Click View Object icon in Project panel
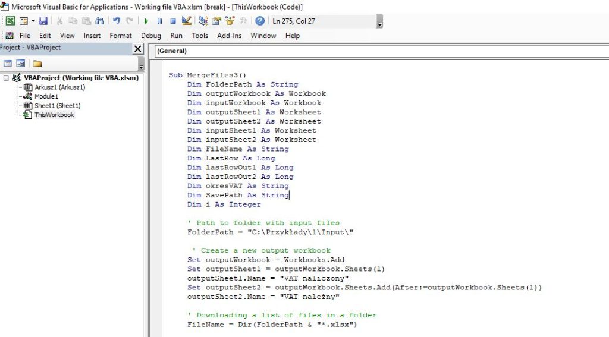This screenshot has width=609, height=337. pyautogui.click(x=21, y=64)
